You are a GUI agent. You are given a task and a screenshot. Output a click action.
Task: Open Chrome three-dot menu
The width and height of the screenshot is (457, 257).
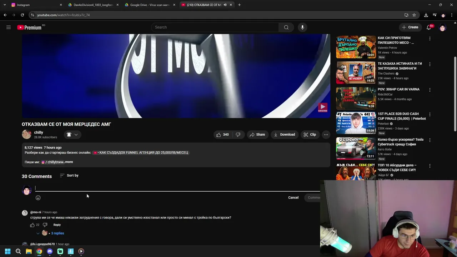452,15
